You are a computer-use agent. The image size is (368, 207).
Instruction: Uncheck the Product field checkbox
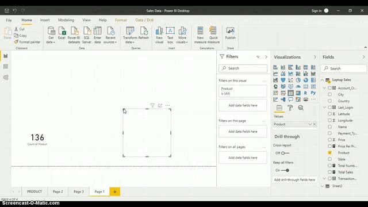click(x=329, y=152)
